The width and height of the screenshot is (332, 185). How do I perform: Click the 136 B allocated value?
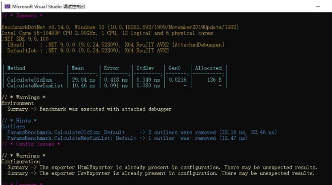pos(215,80)
